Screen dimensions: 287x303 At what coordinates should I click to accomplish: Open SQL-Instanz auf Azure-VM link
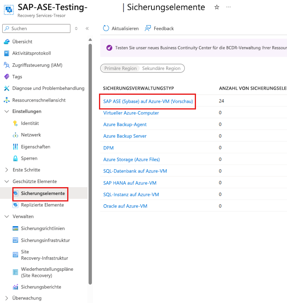(131, 194)
